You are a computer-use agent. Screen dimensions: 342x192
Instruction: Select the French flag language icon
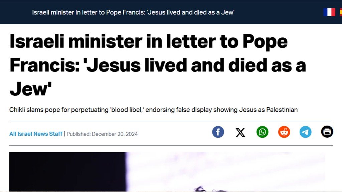(329, 12)
